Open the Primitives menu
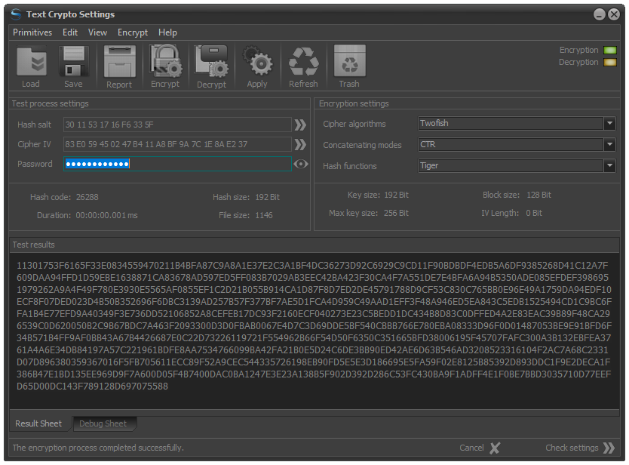The height and width of the screenshot is (465, 629). 32,32
